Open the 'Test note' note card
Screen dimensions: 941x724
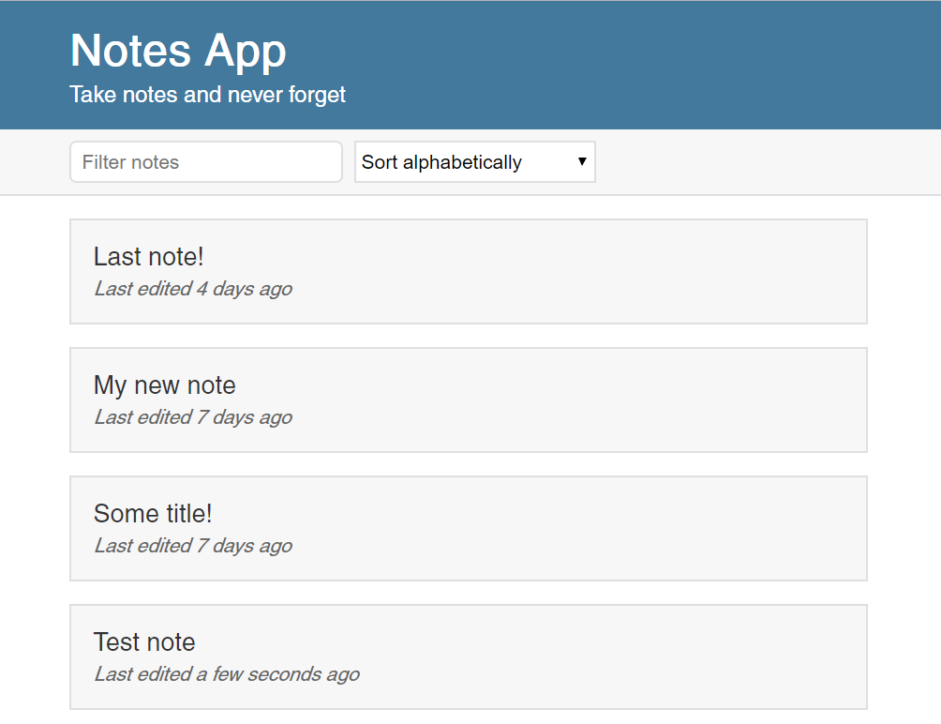(468, 657)
